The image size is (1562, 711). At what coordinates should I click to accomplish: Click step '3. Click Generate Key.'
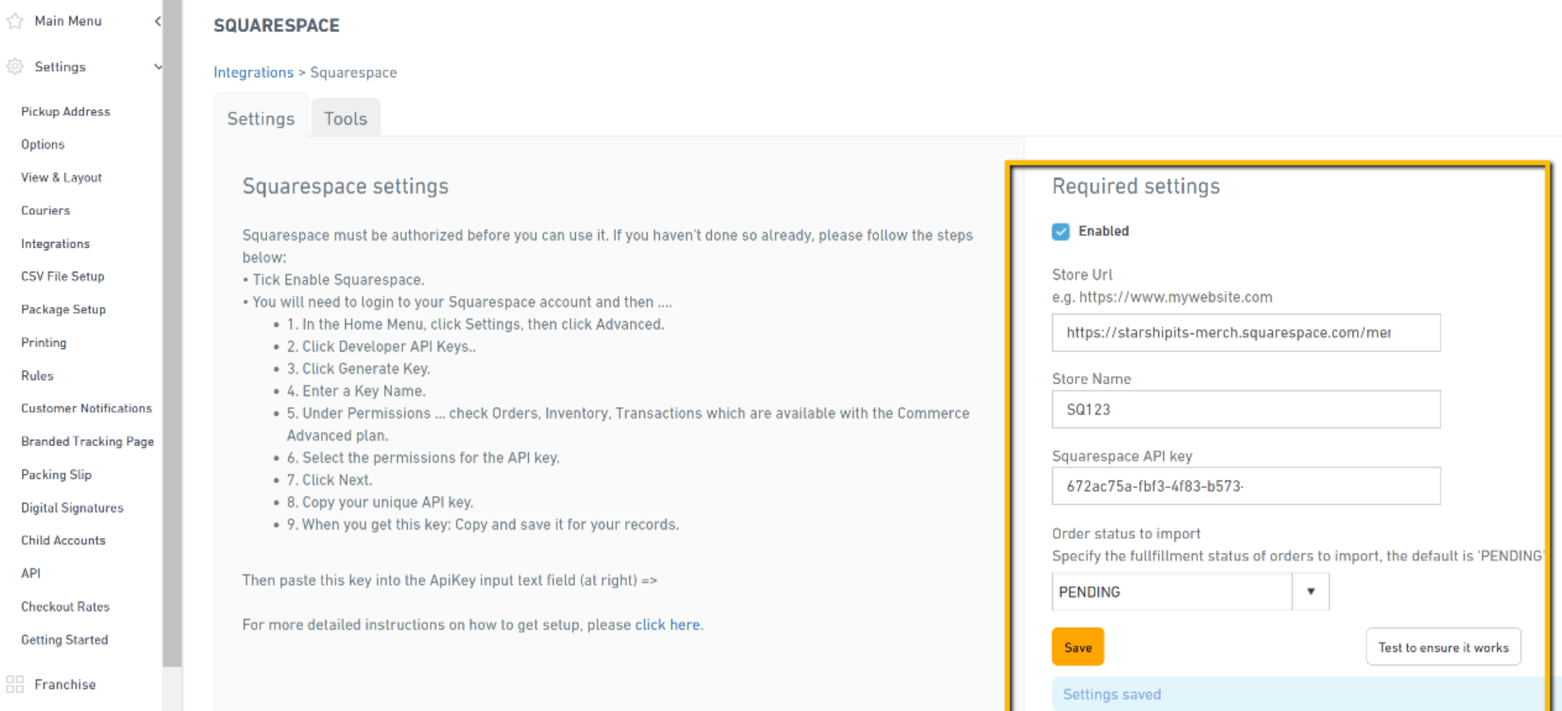coord(358,369)
